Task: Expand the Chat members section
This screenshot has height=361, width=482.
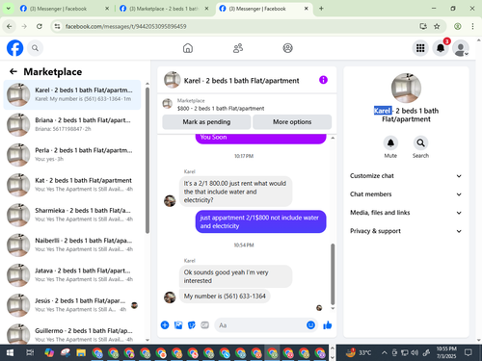Action: pos(406,194)
